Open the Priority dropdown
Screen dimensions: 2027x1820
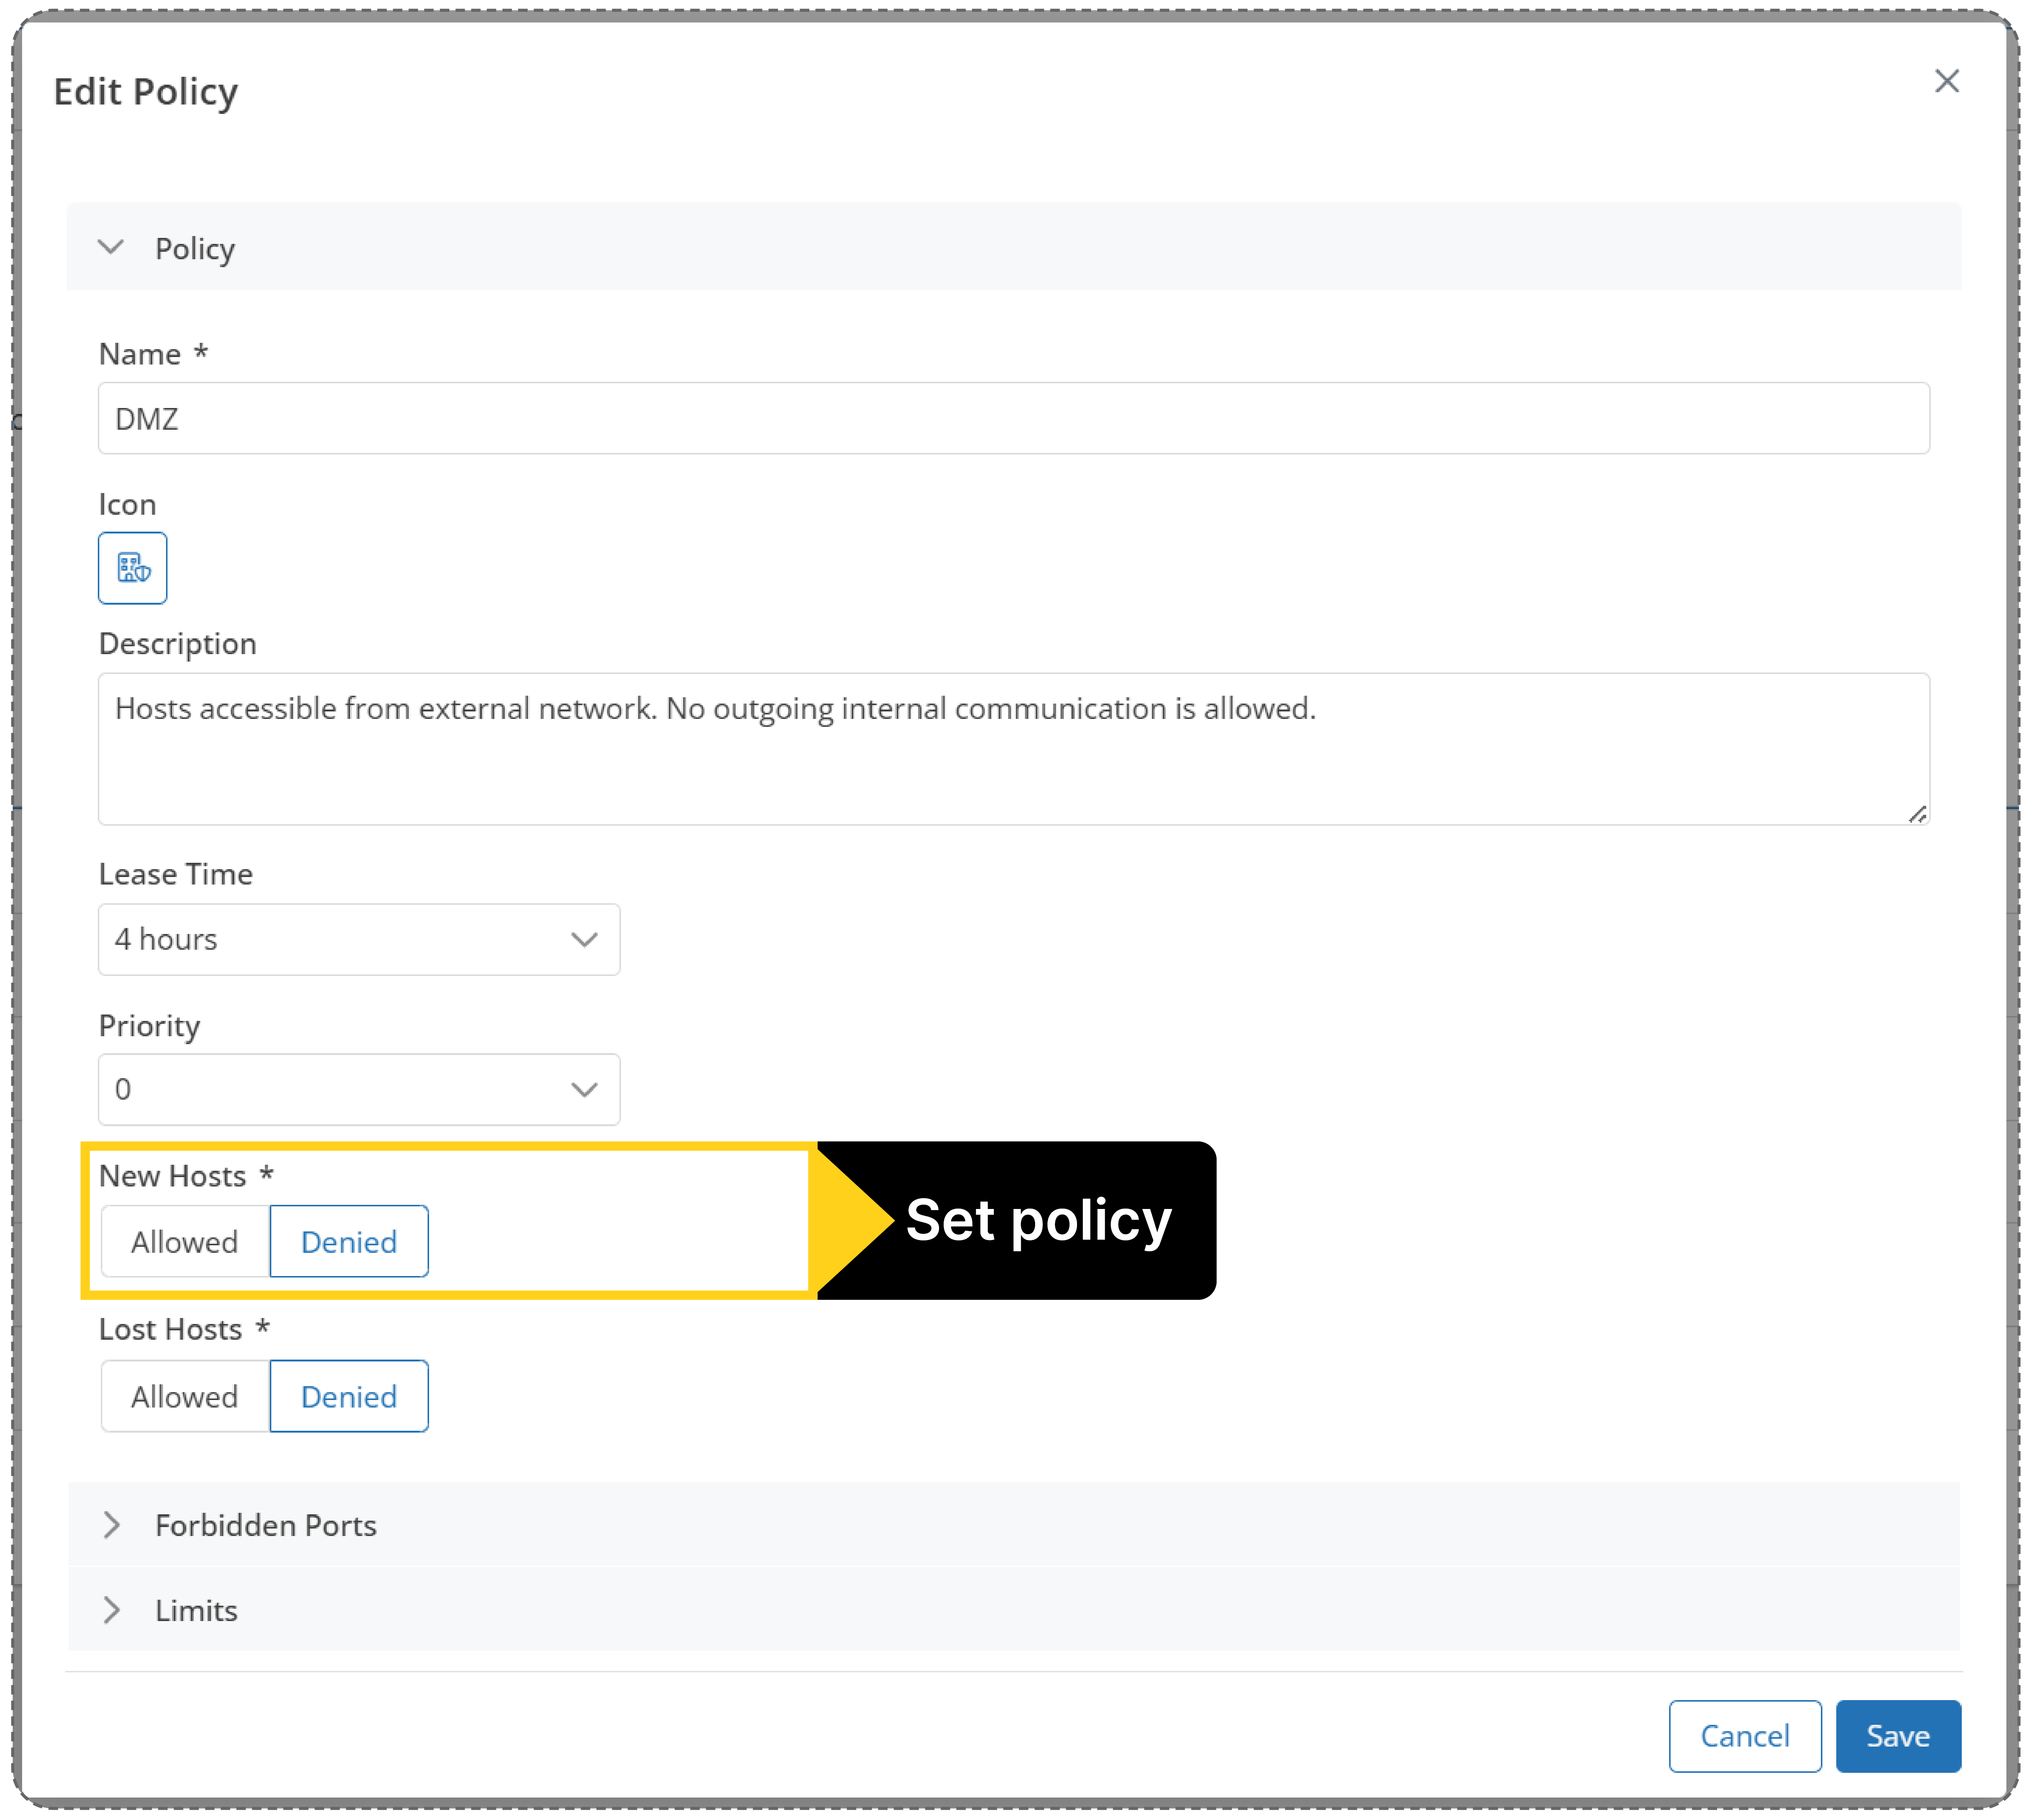[340, 1089]
